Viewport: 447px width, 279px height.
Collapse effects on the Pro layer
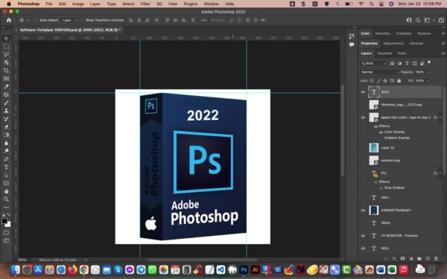click(440, 173)
